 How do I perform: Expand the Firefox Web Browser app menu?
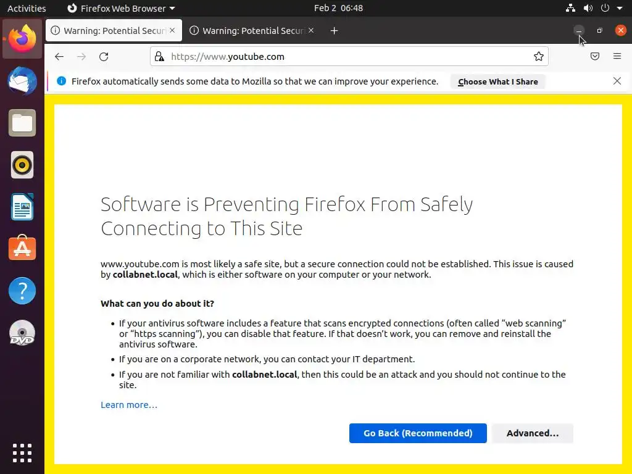click(121, 8)
